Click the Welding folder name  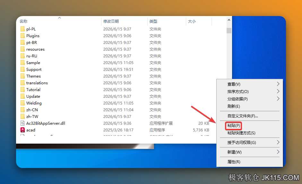34,103
